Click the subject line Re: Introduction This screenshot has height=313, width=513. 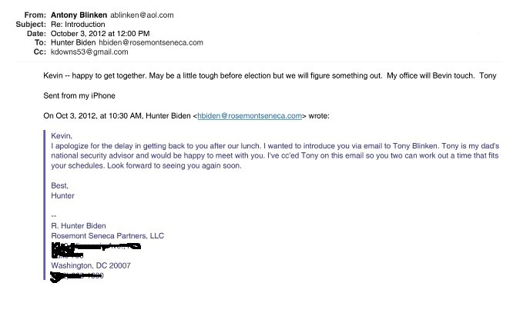click(78, 25)
